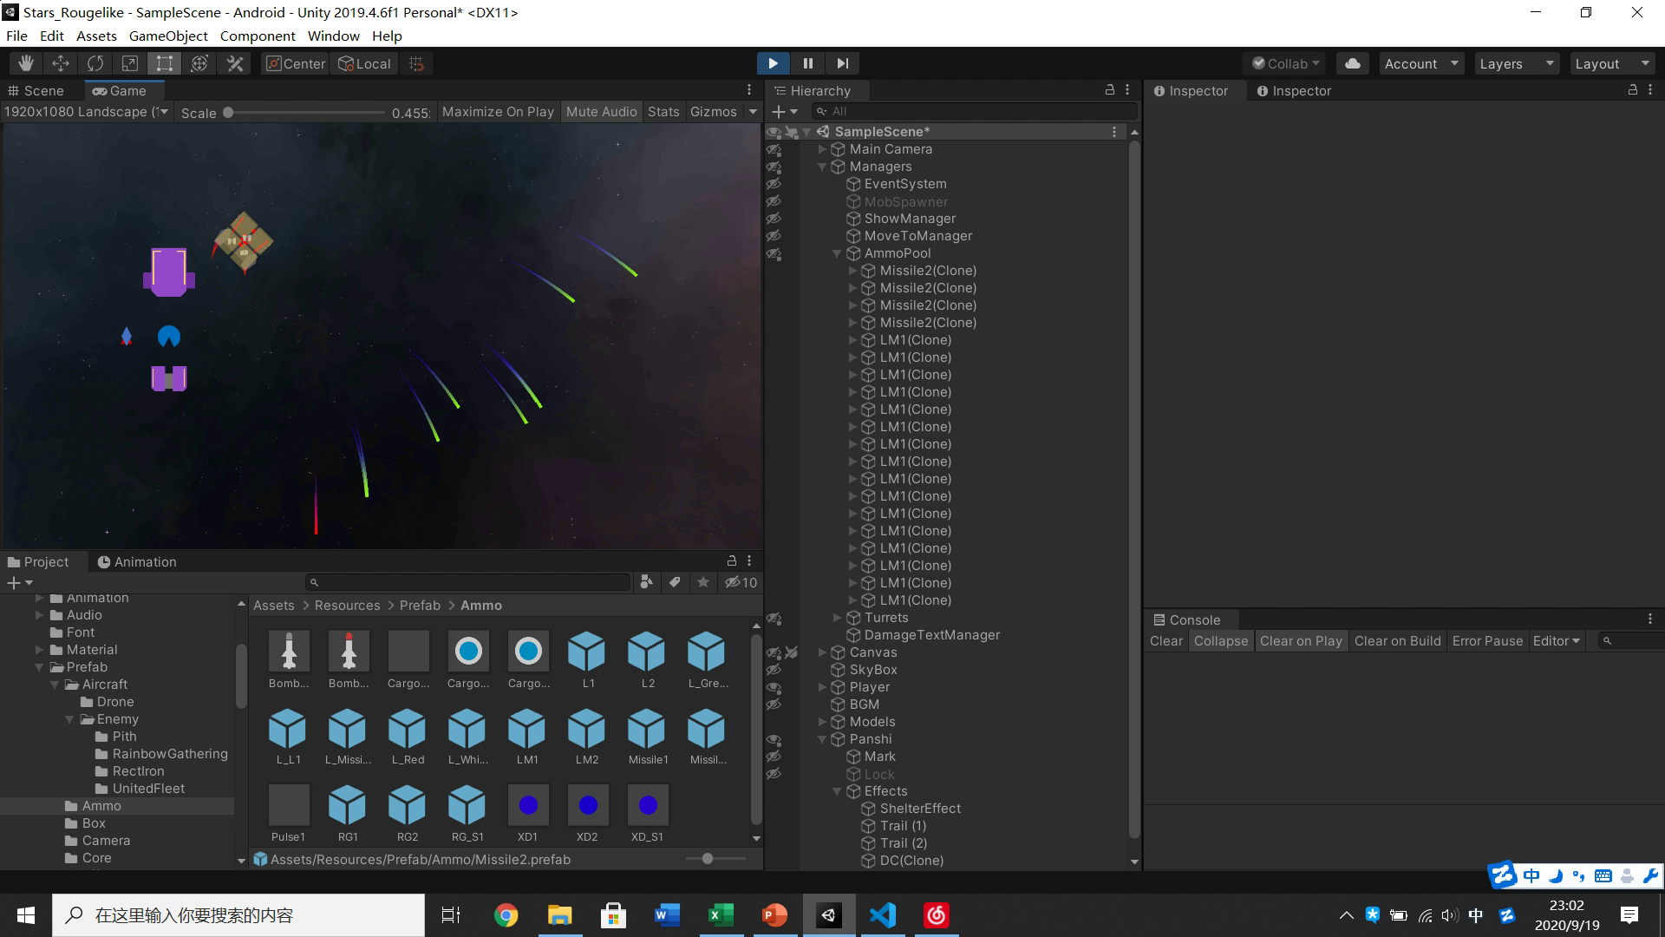Screen dimensions: 1665x937
Task: Click the Play button
Action: (773, 63)
